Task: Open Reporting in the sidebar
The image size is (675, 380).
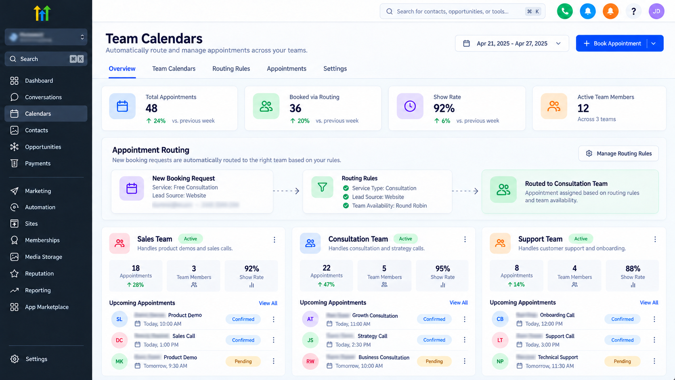Action: (46, 290)
